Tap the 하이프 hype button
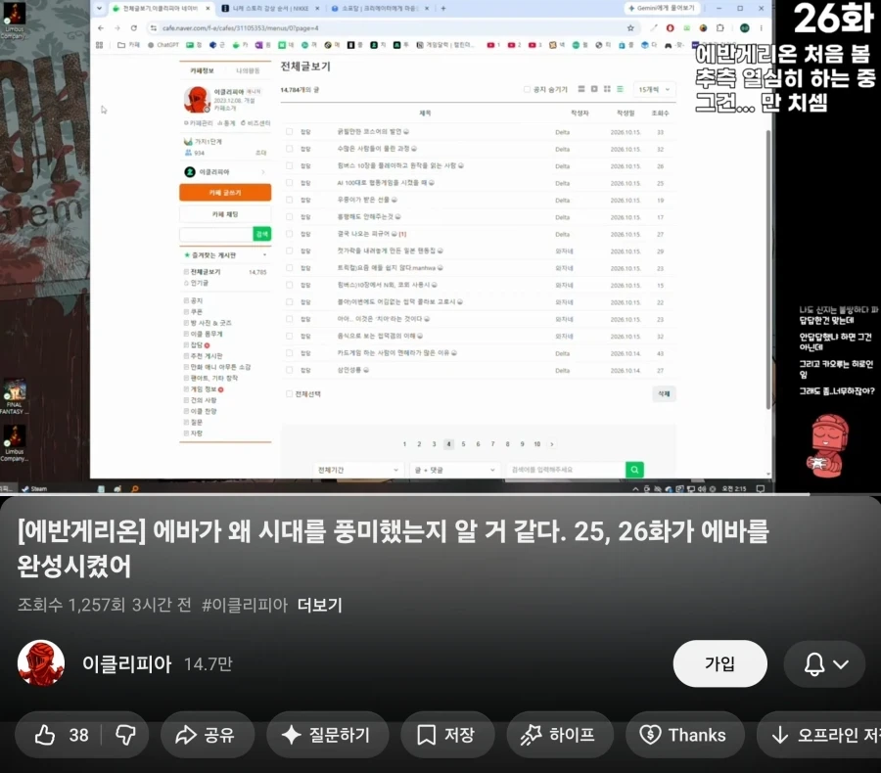 [x=560, y=735]
